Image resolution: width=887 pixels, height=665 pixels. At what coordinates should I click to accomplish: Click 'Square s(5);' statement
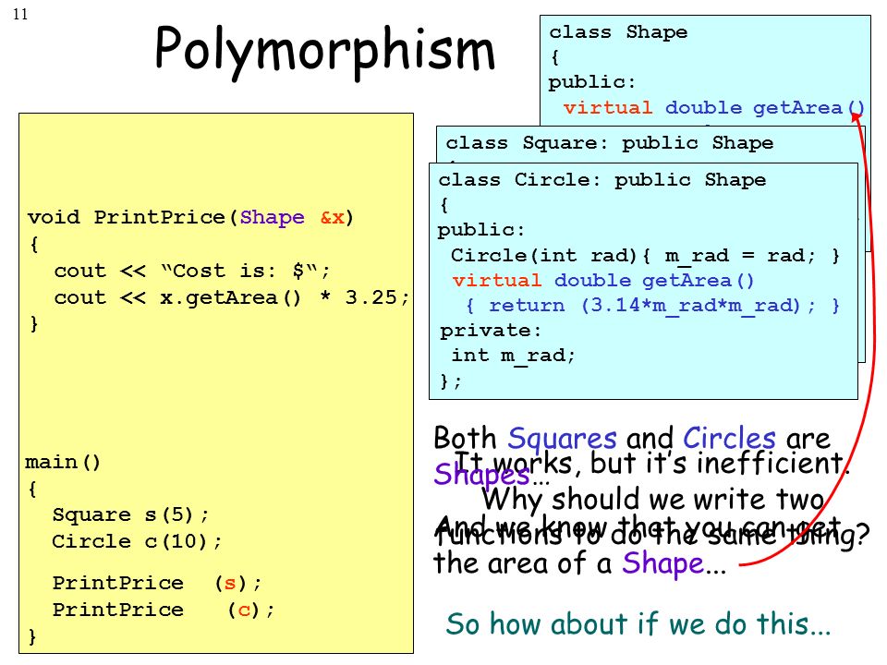(x=130, y=514)
